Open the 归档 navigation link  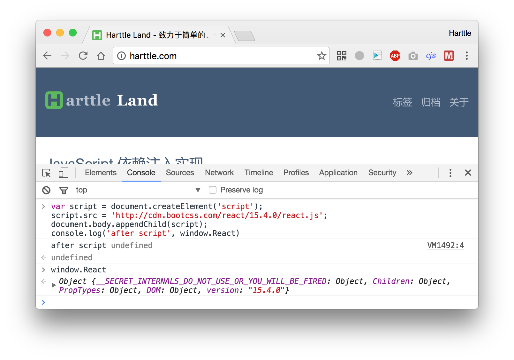point(431,102)
